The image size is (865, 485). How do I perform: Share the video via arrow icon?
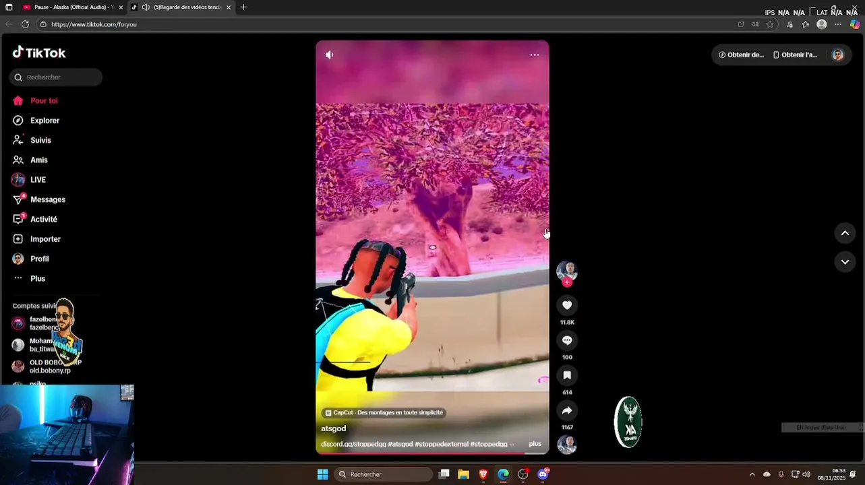(x=567, y=410)
